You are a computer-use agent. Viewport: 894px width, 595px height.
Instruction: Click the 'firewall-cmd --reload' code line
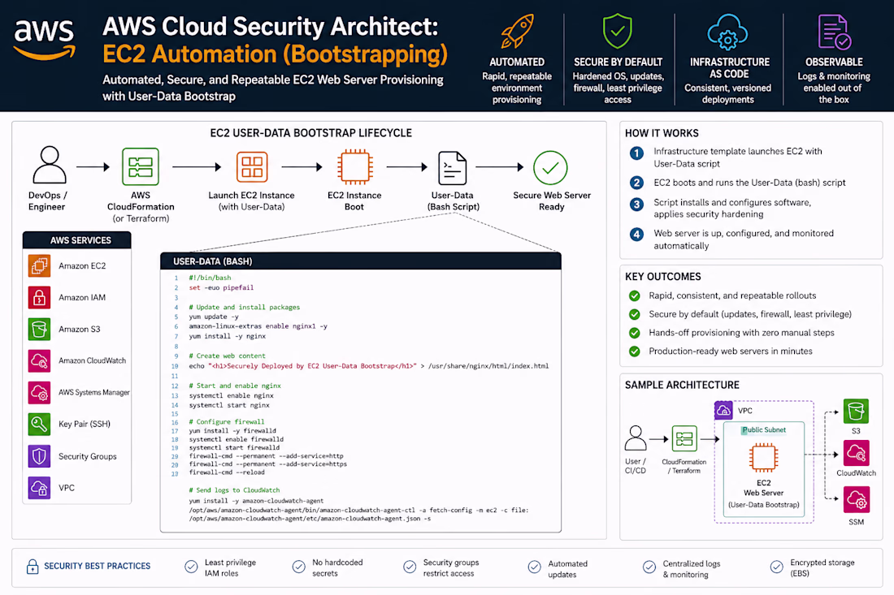click(227, 472)
